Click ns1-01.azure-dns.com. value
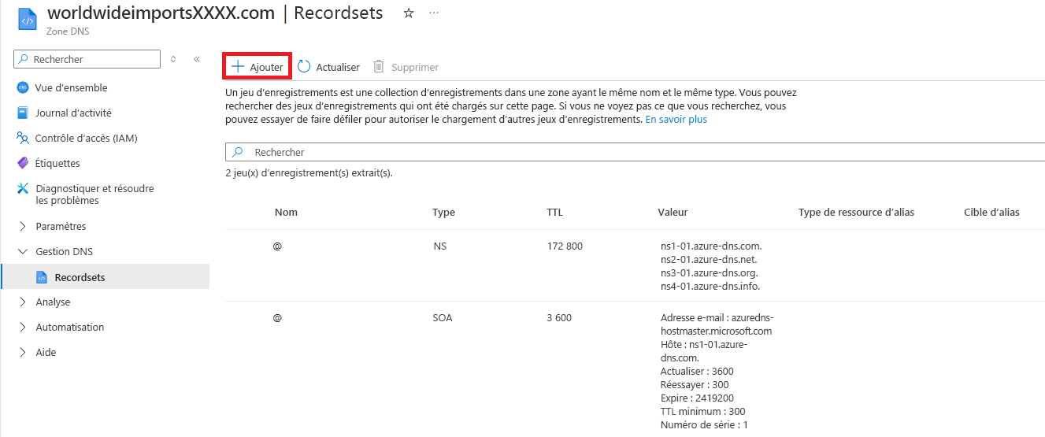This screenshot has height=437, width=1045. pos(711,246)
